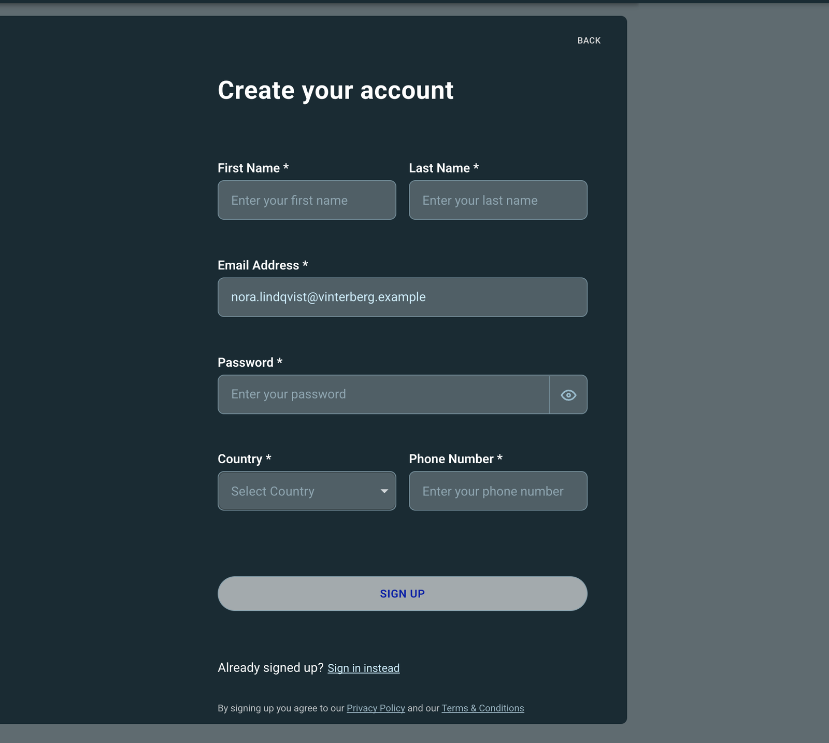Toggle password visibility eye icon

point(568,395)
